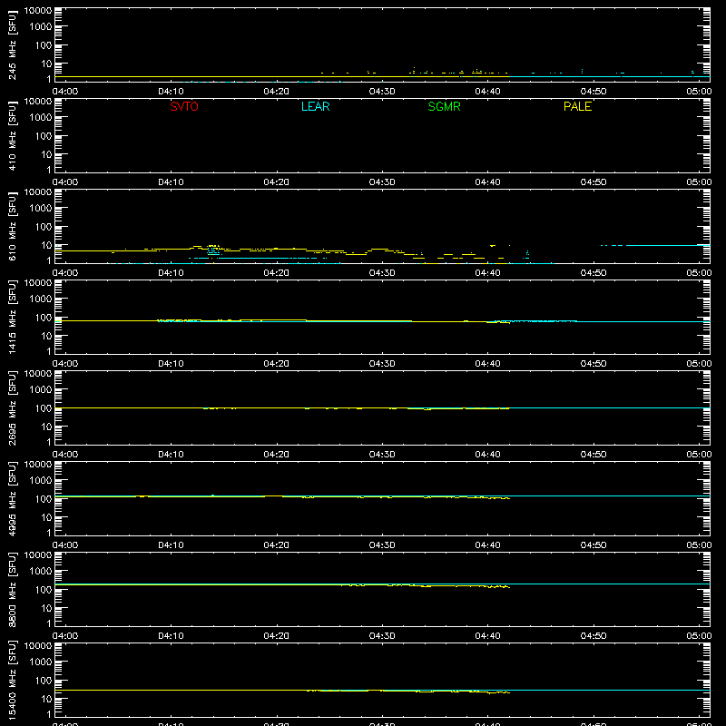The width and height of the screenshot is (726, 726).
Task: Click 04:30 time label below 8800 MHz plot
Action: click(382, 636)
